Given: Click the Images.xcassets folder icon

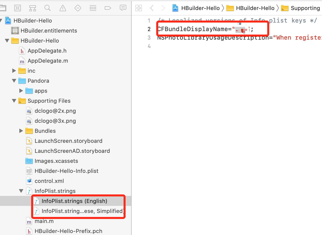Looking at the screenshot, I should click(x=29, y=161).
